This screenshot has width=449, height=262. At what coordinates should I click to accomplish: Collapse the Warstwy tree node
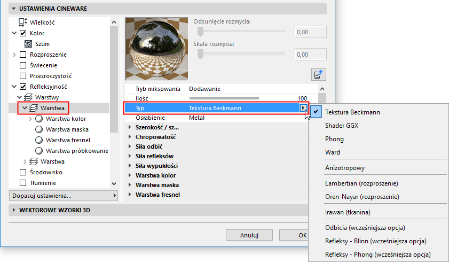pos(19,97)
